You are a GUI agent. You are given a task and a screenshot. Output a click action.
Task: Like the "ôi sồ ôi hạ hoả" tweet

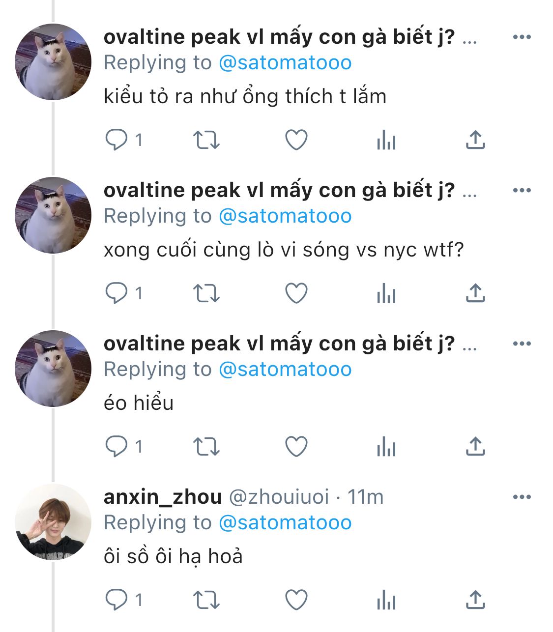(x=296, y=600)
